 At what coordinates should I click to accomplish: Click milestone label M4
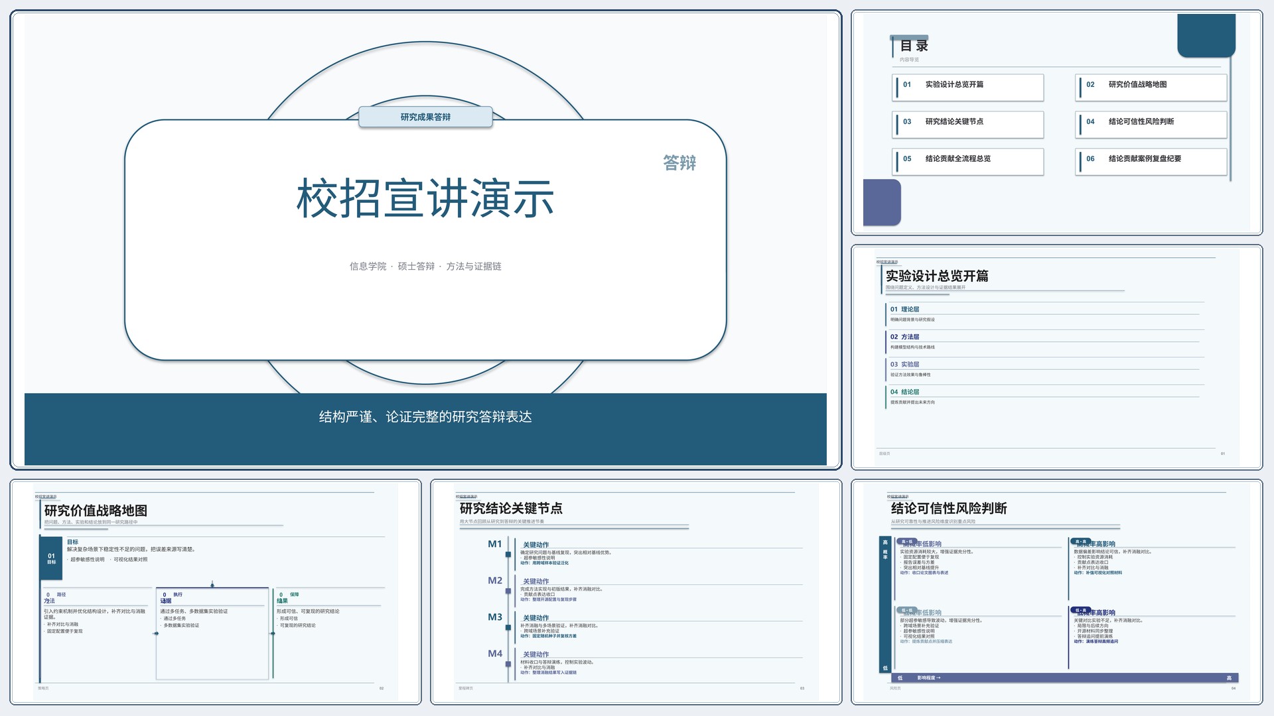(x=495, y=654)
